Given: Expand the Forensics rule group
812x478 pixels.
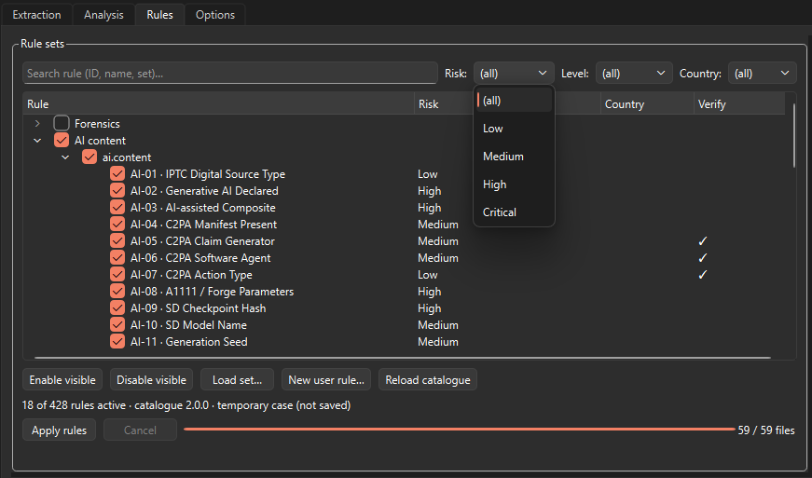Looking at the screenshot, I should (x=37, y=124).
